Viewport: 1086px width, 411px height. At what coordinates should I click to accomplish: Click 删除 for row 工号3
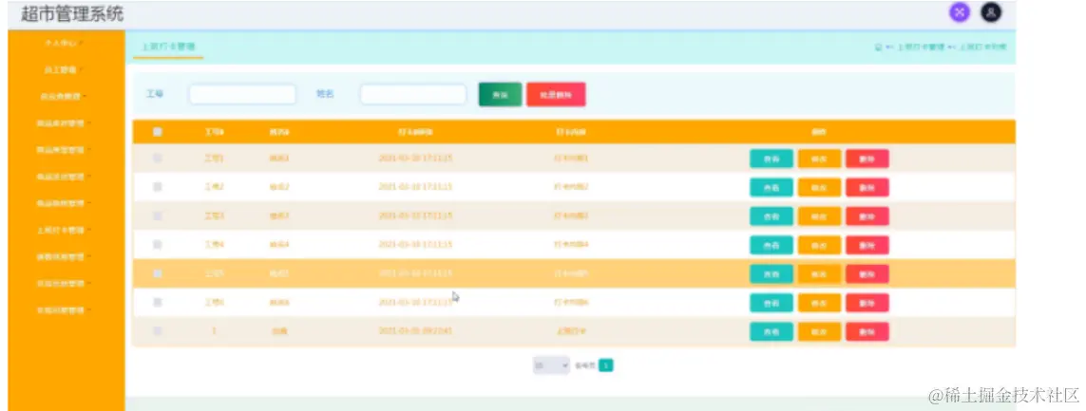pyautogui.click(x=867, y=216)
